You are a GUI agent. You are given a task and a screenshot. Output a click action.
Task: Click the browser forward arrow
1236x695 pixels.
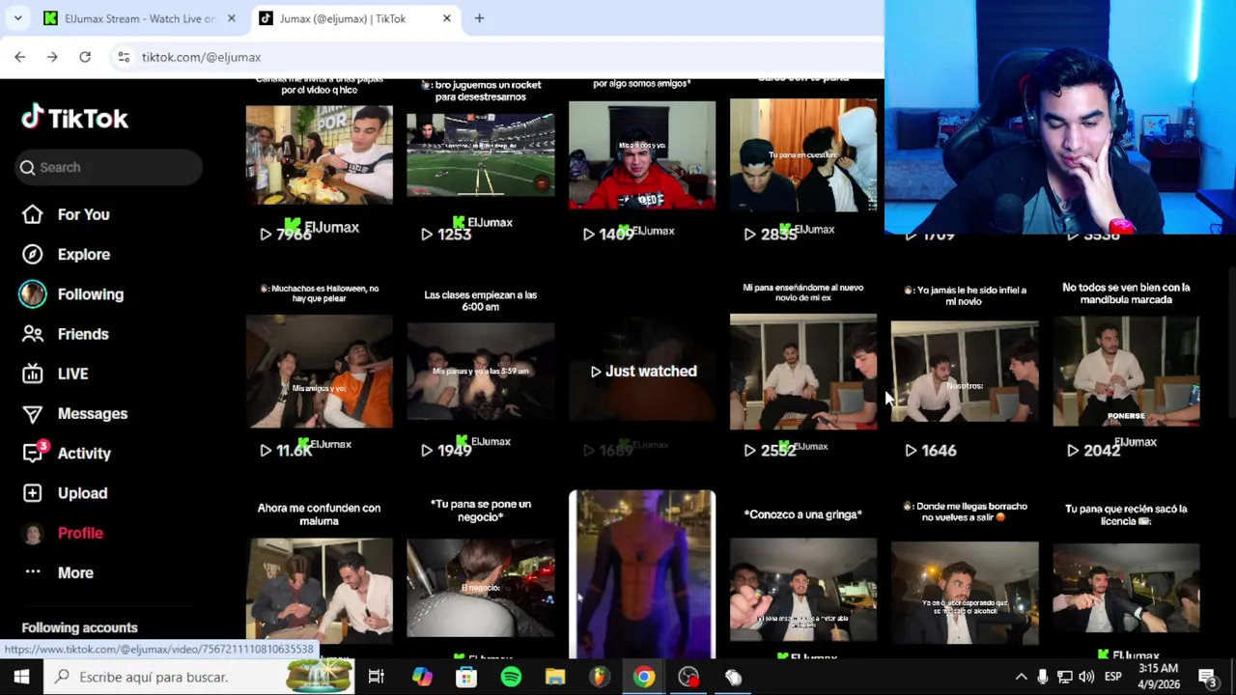(x=52, y=57)
